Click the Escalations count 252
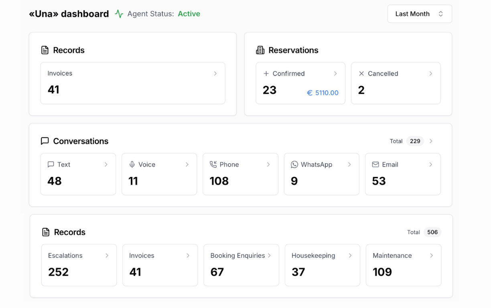This screenshot has height=308, width=491. (59, 272)
